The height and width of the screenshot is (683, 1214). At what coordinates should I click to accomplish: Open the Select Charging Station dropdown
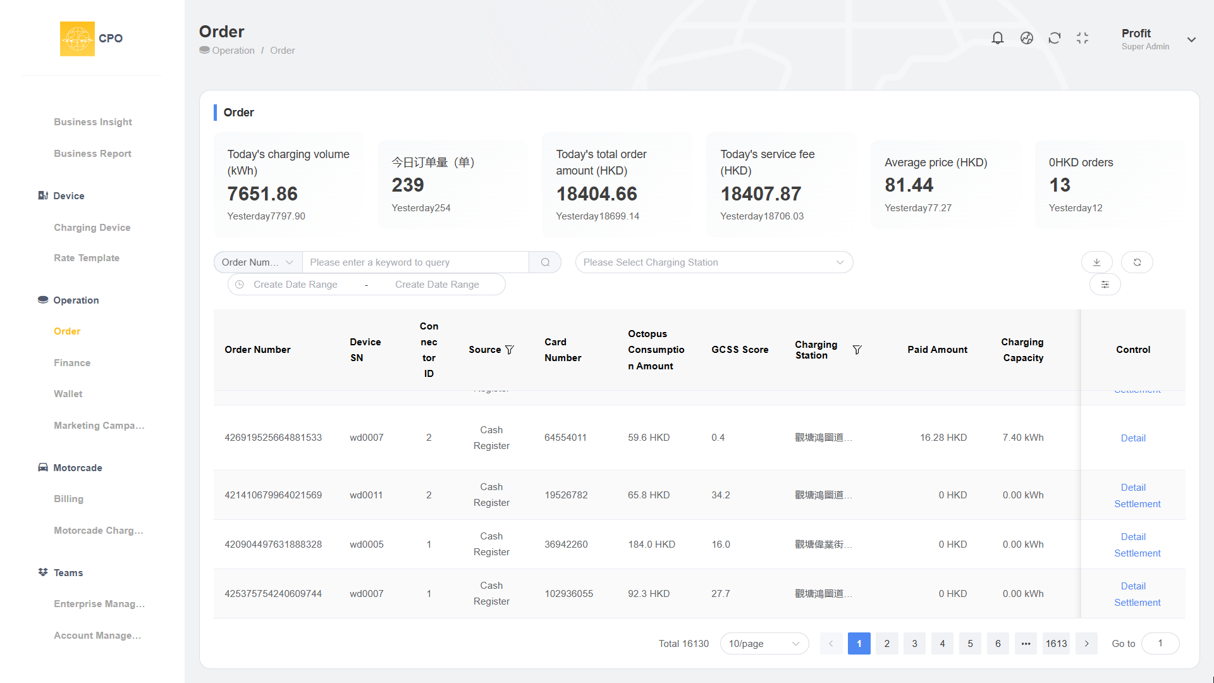click(x=714, y=262)
